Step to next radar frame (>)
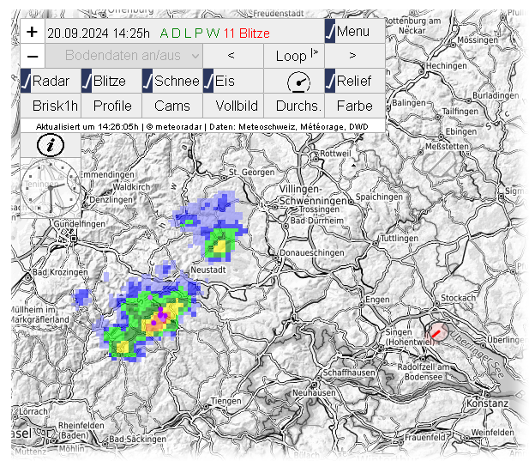 355,56
